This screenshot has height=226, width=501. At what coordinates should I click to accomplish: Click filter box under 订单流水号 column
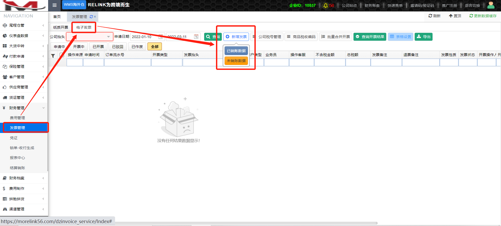[x=128, y=63]
